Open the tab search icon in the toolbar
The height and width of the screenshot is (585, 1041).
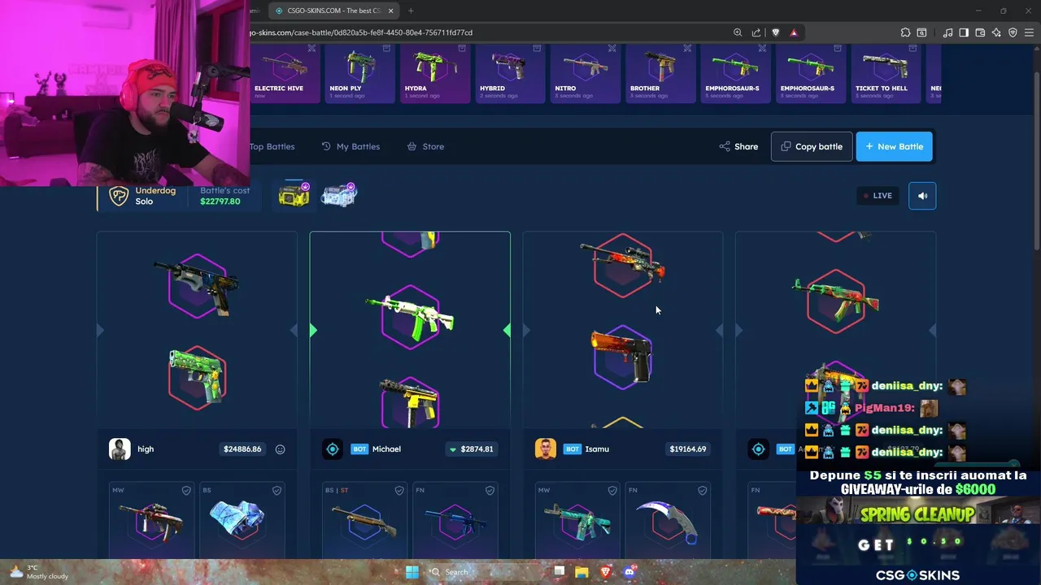(922, 32)
